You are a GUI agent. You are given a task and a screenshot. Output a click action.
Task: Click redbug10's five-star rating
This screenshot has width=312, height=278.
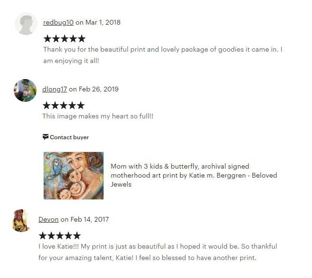pyautogui.click(x=65, y=39)
